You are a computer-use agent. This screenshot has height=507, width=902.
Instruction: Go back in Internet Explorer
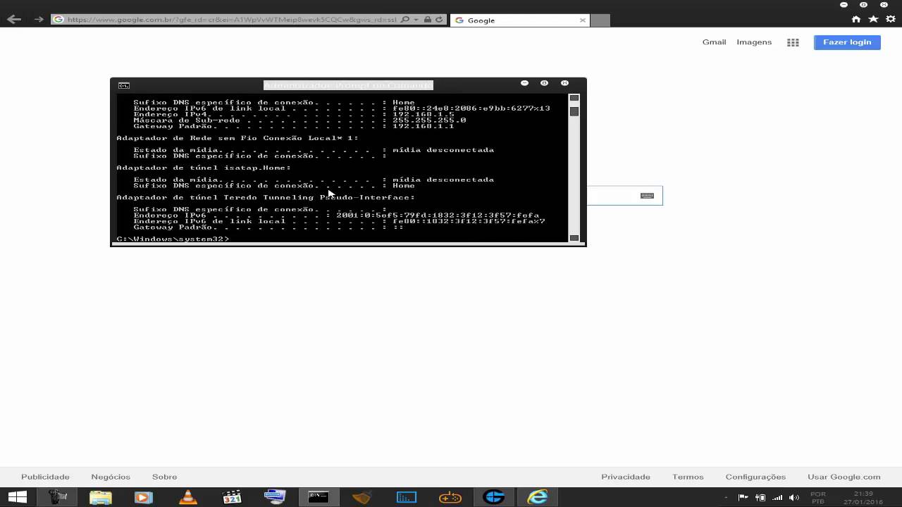click(13, 20)
